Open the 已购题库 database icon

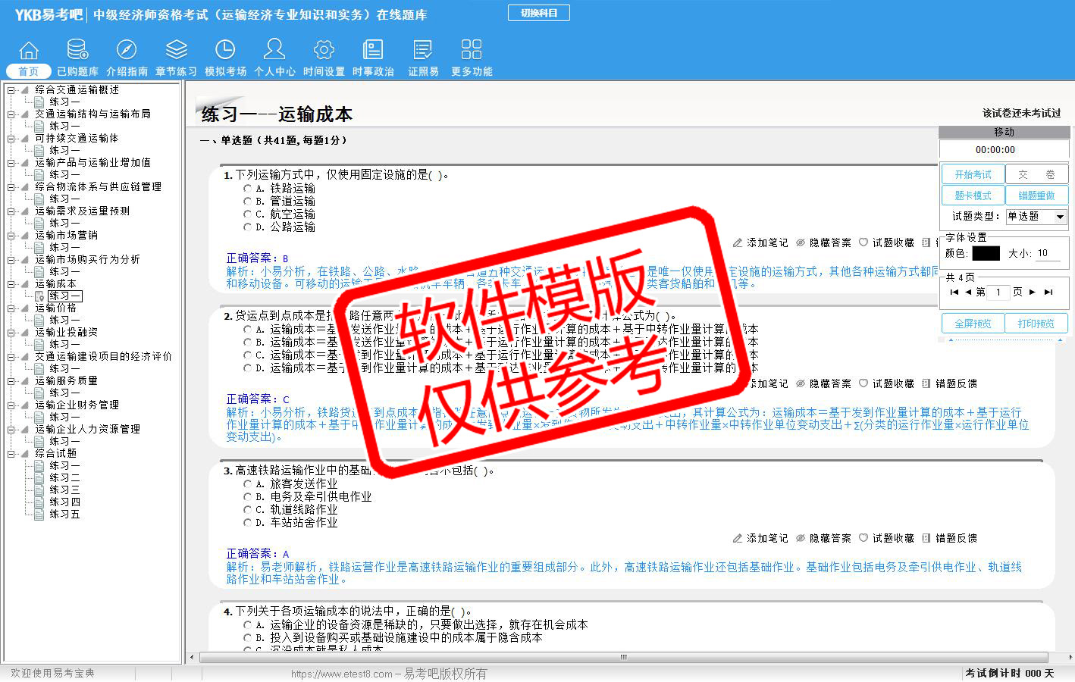[x=77, y=51]
